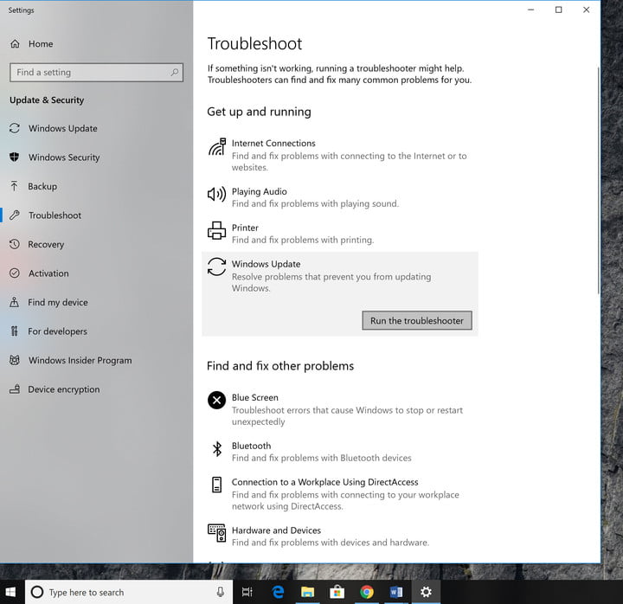This screenshot has height=604, width=623.
Task: Open File Explorer from the taskbar
Action: [307, 592]
